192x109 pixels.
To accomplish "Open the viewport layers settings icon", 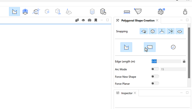I will pos(77,20).
